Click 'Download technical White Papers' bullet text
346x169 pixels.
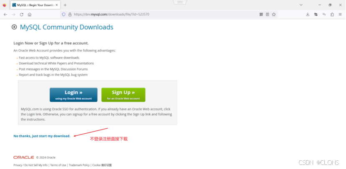56,63
